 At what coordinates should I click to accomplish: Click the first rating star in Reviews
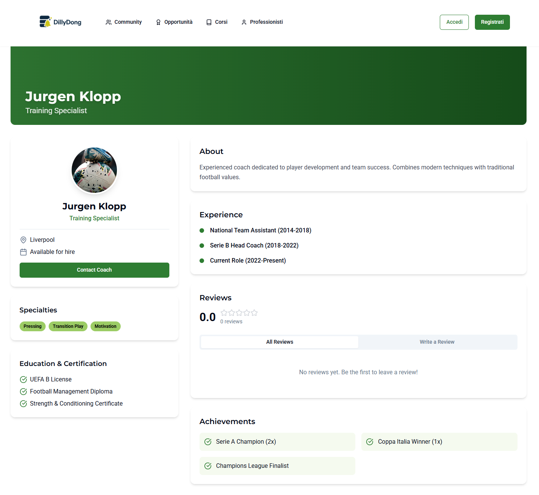(224, 313)
